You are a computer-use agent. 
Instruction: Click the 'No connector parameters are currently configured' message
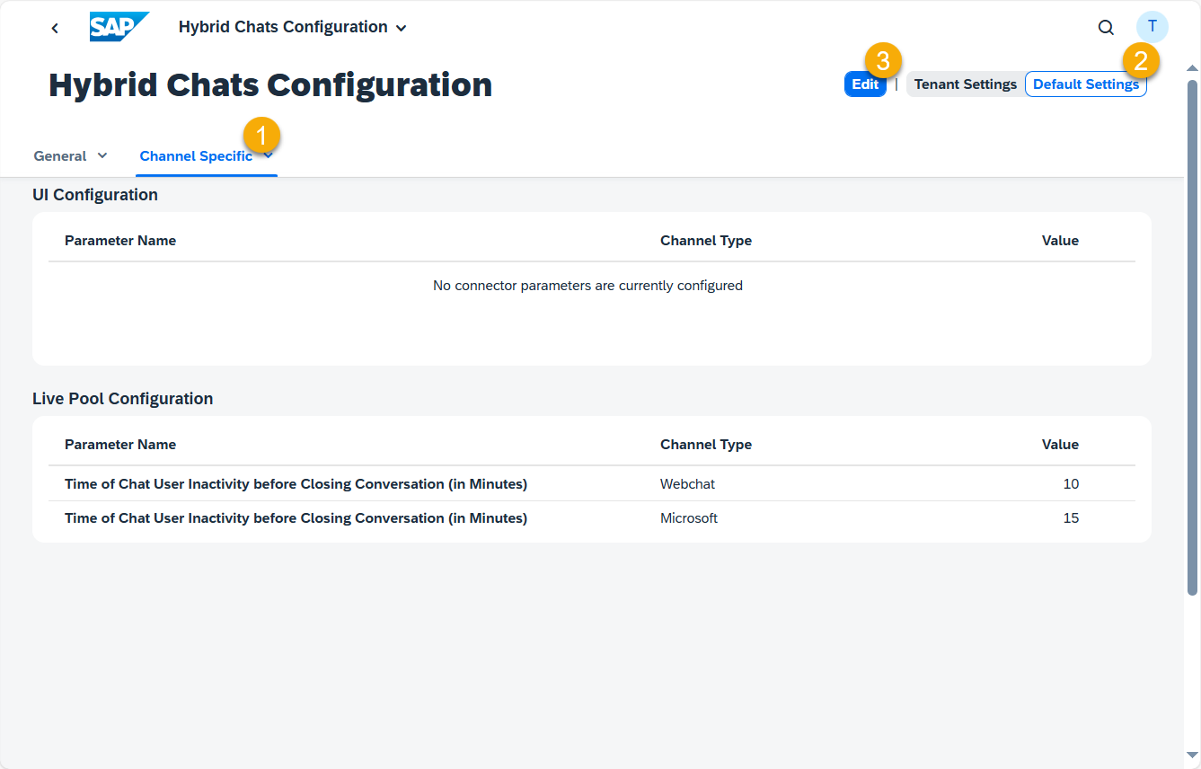[x=587, y=286]
